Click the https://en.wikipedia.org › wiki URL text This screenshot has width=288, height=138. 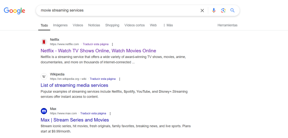(x=68, y=79)
